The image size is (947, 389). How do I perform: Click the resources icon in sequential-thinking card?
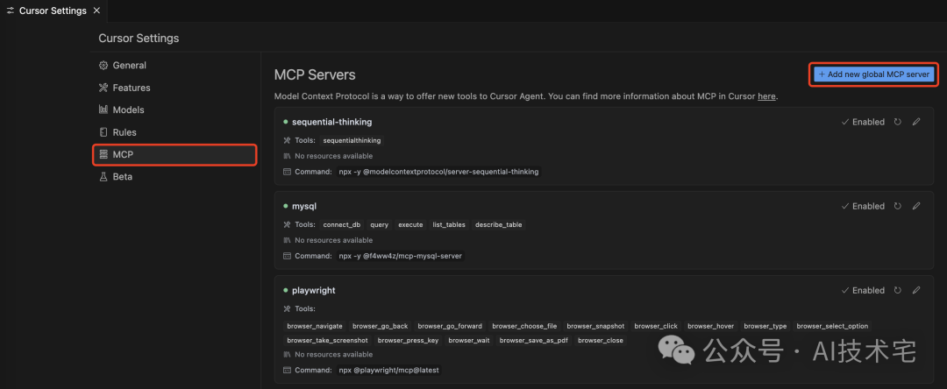[287, 156]
